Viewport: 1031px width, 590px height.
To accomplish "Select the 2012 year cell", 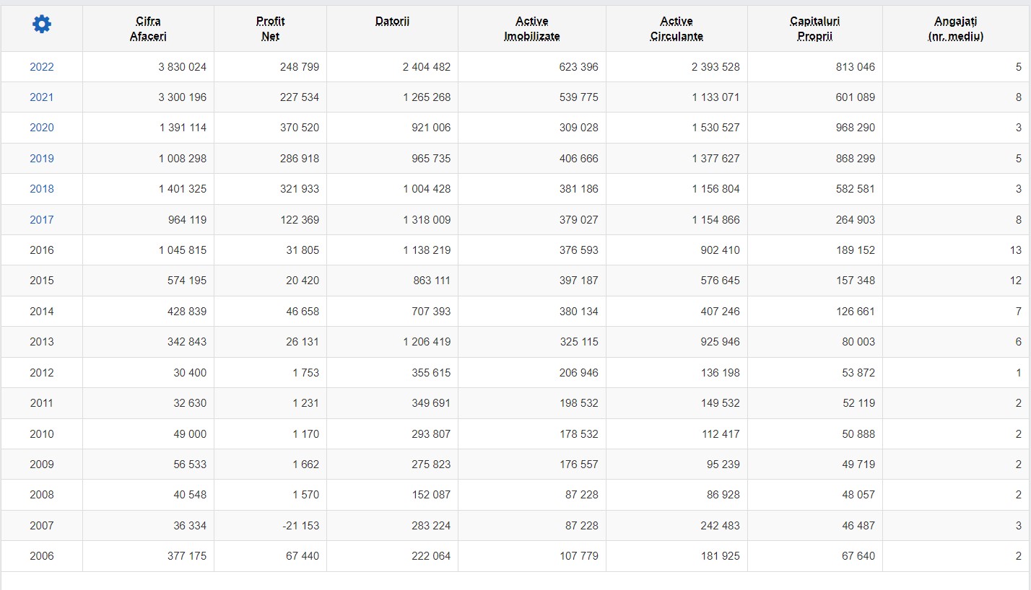I will [42, 373].
